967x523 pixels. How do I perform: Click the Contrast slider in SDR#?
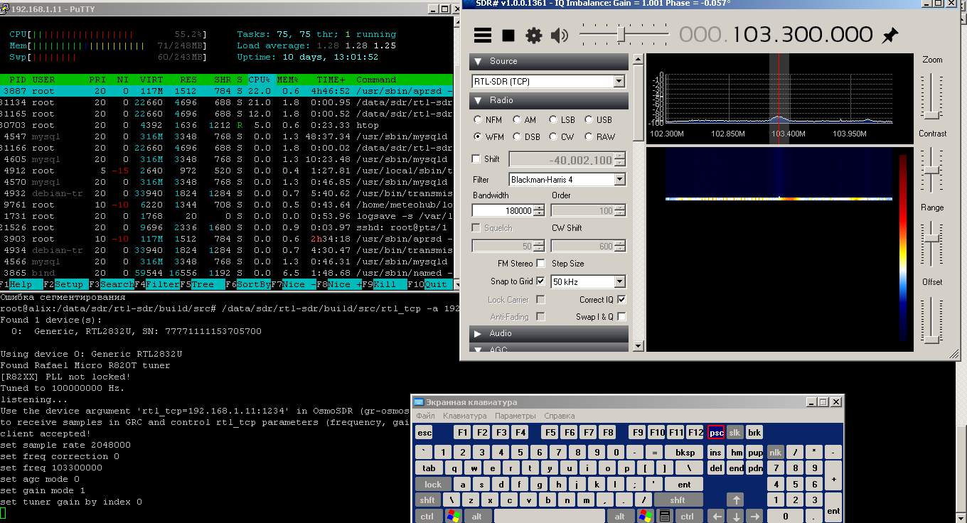[933, 171]
